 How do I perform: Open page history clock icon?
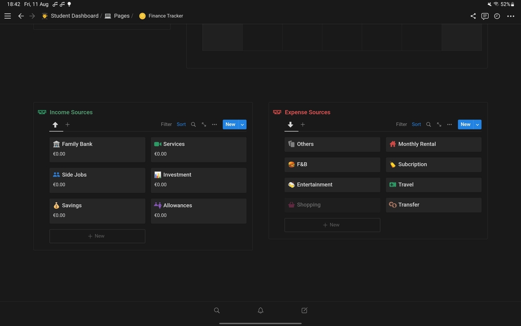[x=497, y=16]
